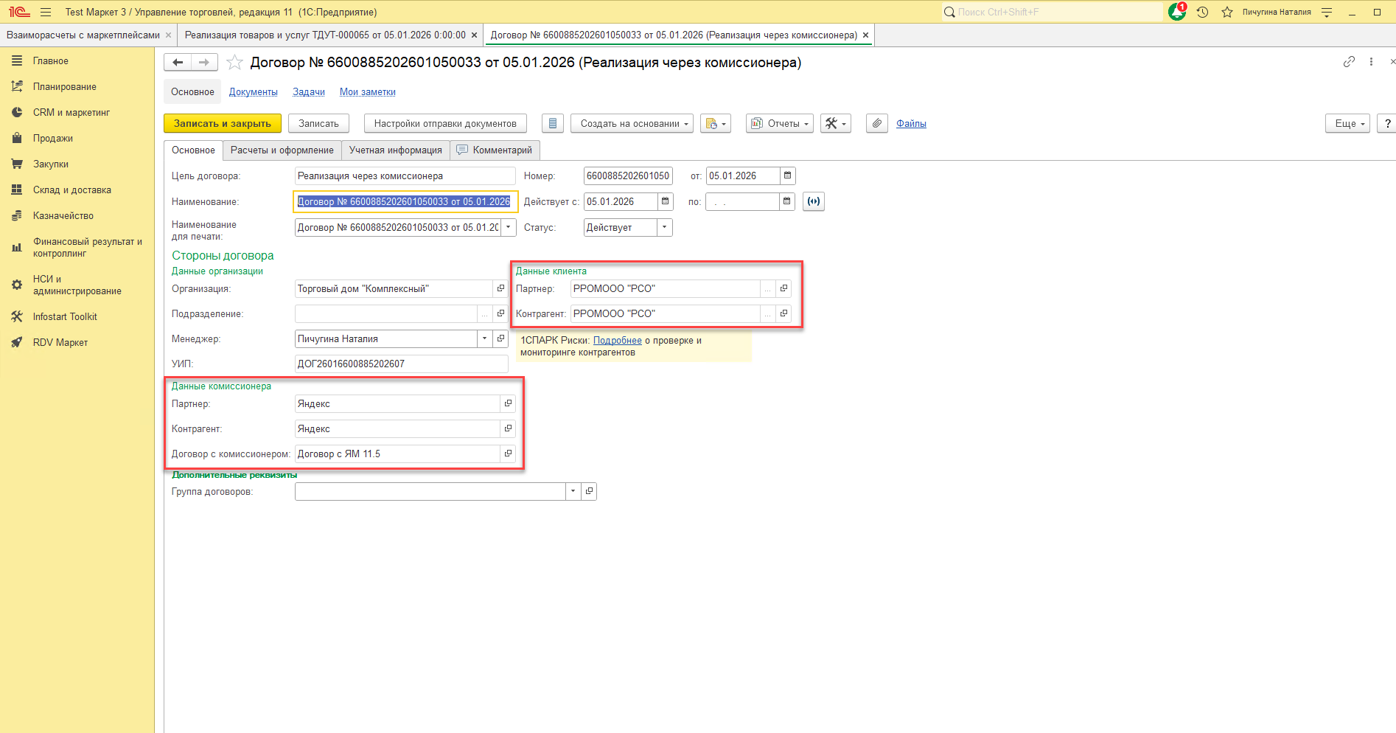The height and width of the screenshot is (733, 1396).
Task: Switch to 'Расчеты и оформление' tab
Action: point(282,150)
